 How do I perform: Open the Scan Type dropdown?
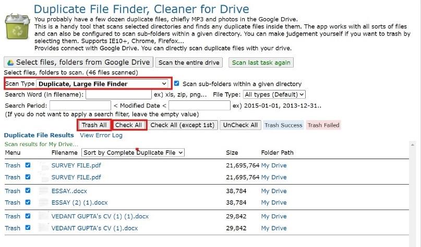[103, 83]
